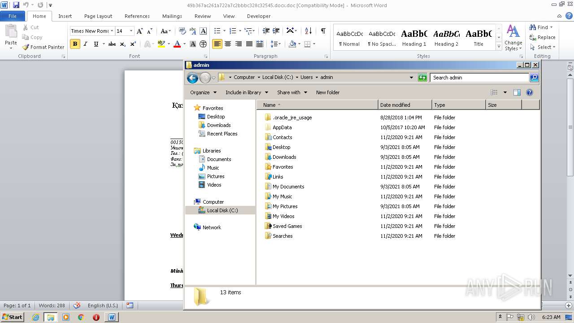Click the Save icon in Quick Access Toolbar
574x323 pixels.
point(16,5)
